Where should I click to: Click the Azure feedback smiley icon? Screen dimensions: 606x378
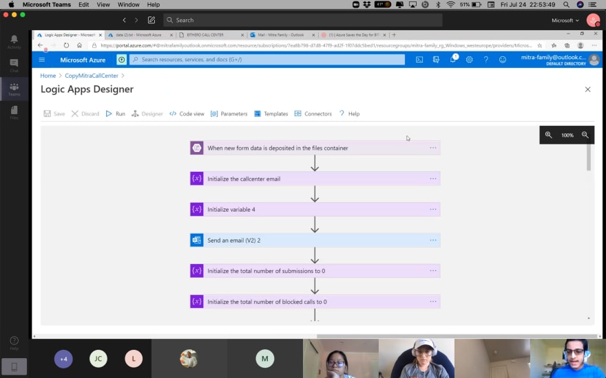point(503,59)
